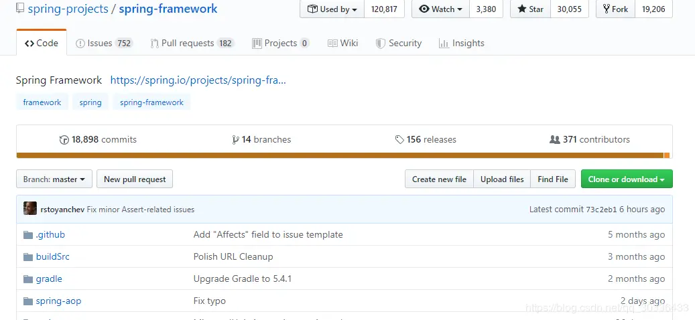Viewport: 695px width, 320px height.
Task: Open the 'Fix minor Assert-related issues' commit
Action: [x=141, y=210]
